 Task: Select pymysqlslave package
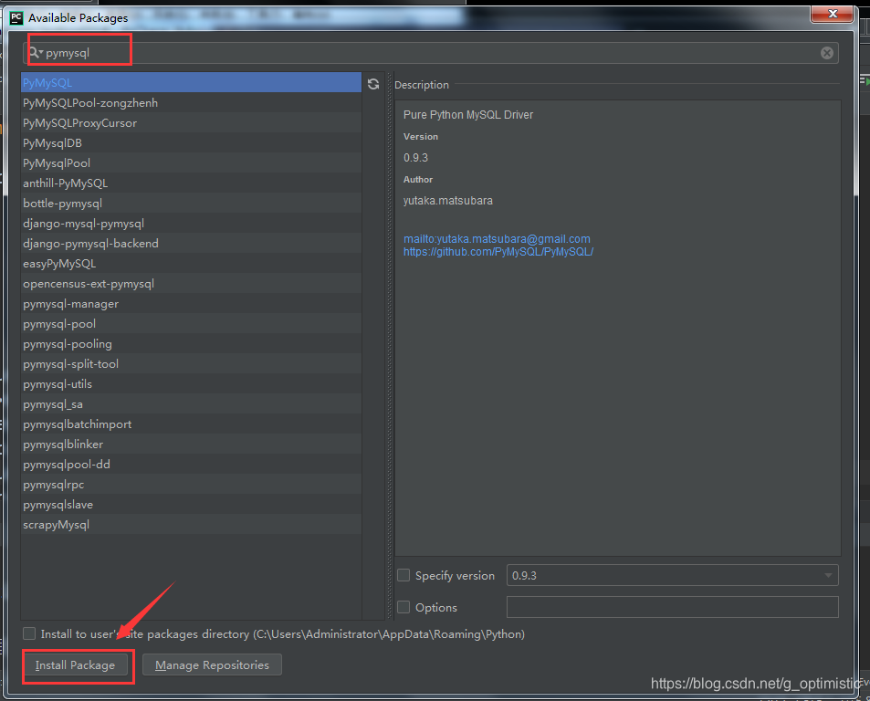coord(192,505)
